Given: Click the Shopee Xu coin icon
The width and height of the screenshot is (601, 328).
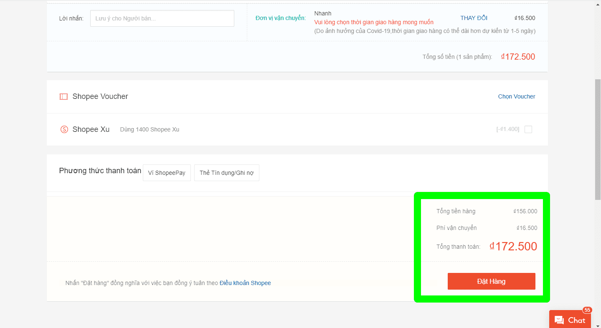Looking at the screenshot, I should (64, 129).
